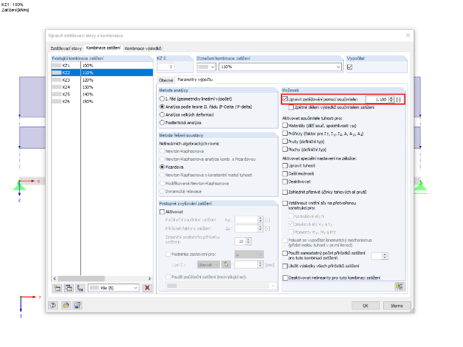This screenshot has width=463, height=347.
Task: Toggle Upravit zatěžování pomocí součinitele checkbox
Action: pyautogui.click(x=285, y=99)
